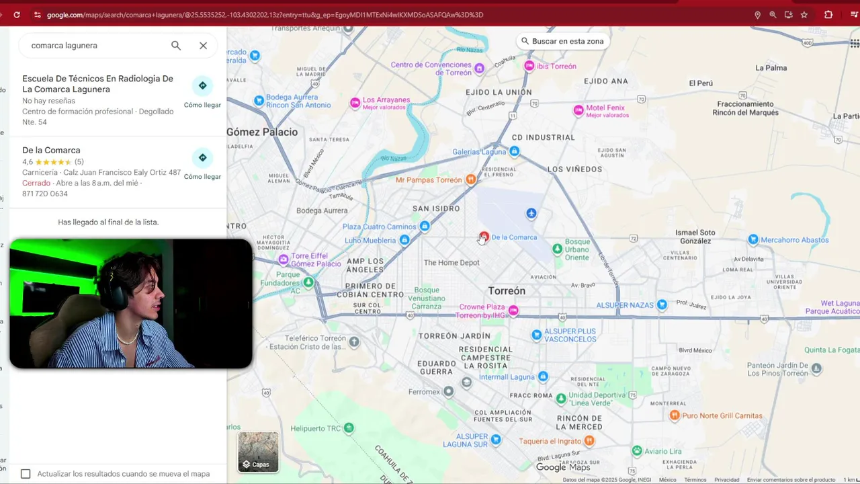Click the browser address bar URL
The height and width of the screenshot is (484, 860).
265,15
